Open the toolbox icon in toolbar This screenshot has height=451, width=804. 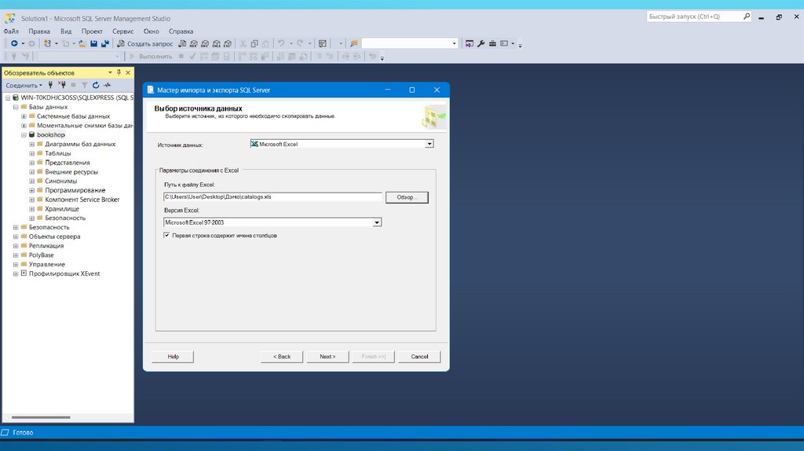(492, 44)
